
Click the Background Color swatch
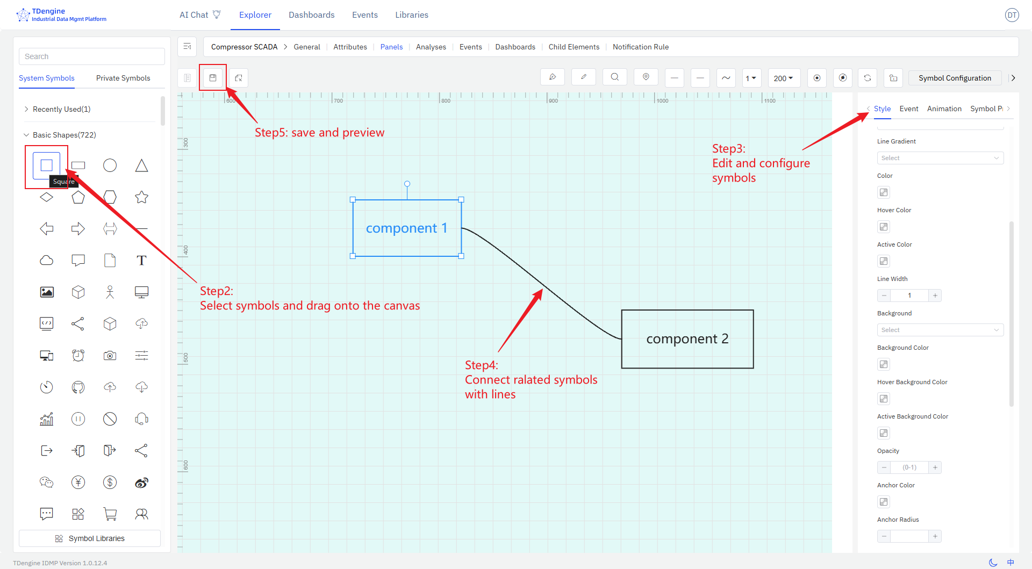point(883,364)
